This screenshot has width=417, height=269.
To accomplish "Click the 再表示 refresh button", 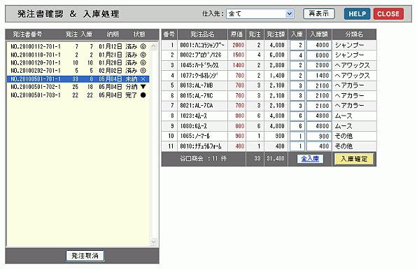I will click(319, 13).
